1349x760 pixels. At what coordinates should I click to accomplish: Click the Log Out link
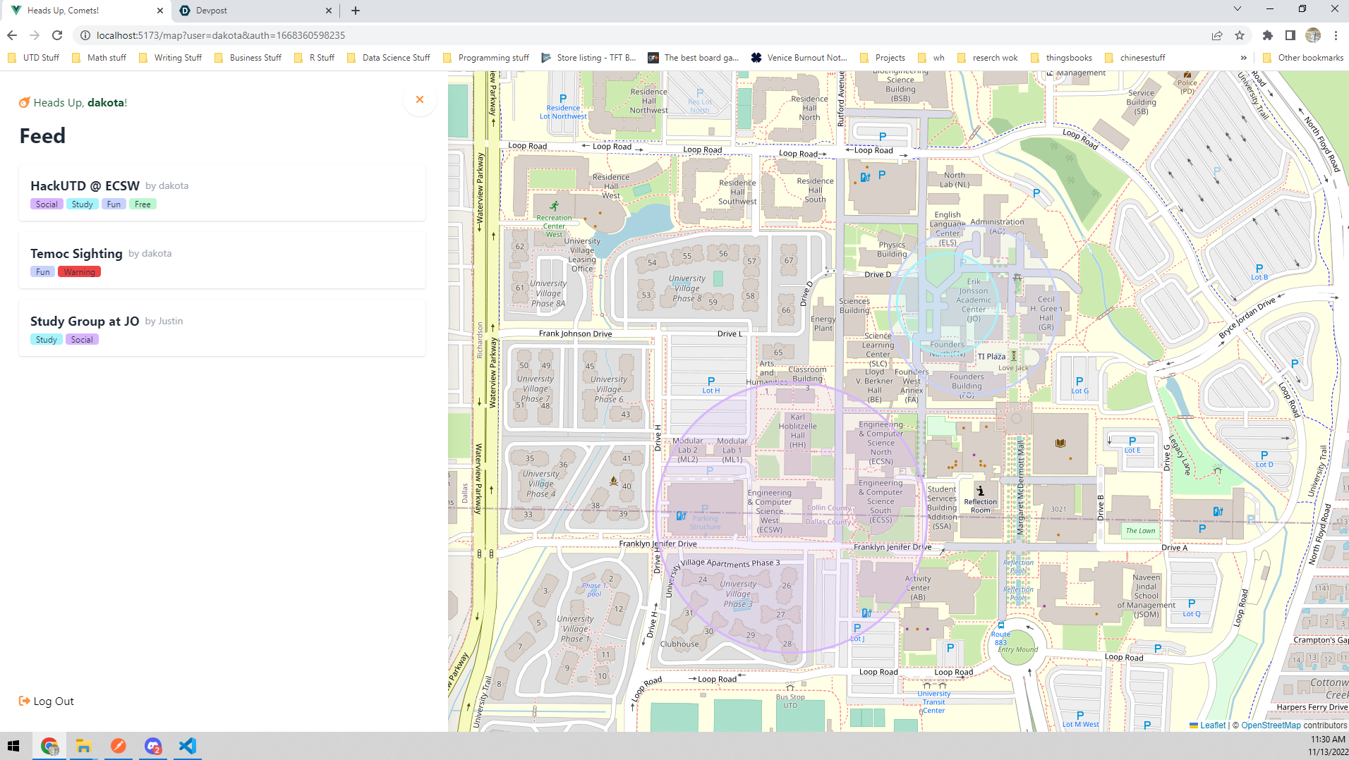[x=47, y=701]
